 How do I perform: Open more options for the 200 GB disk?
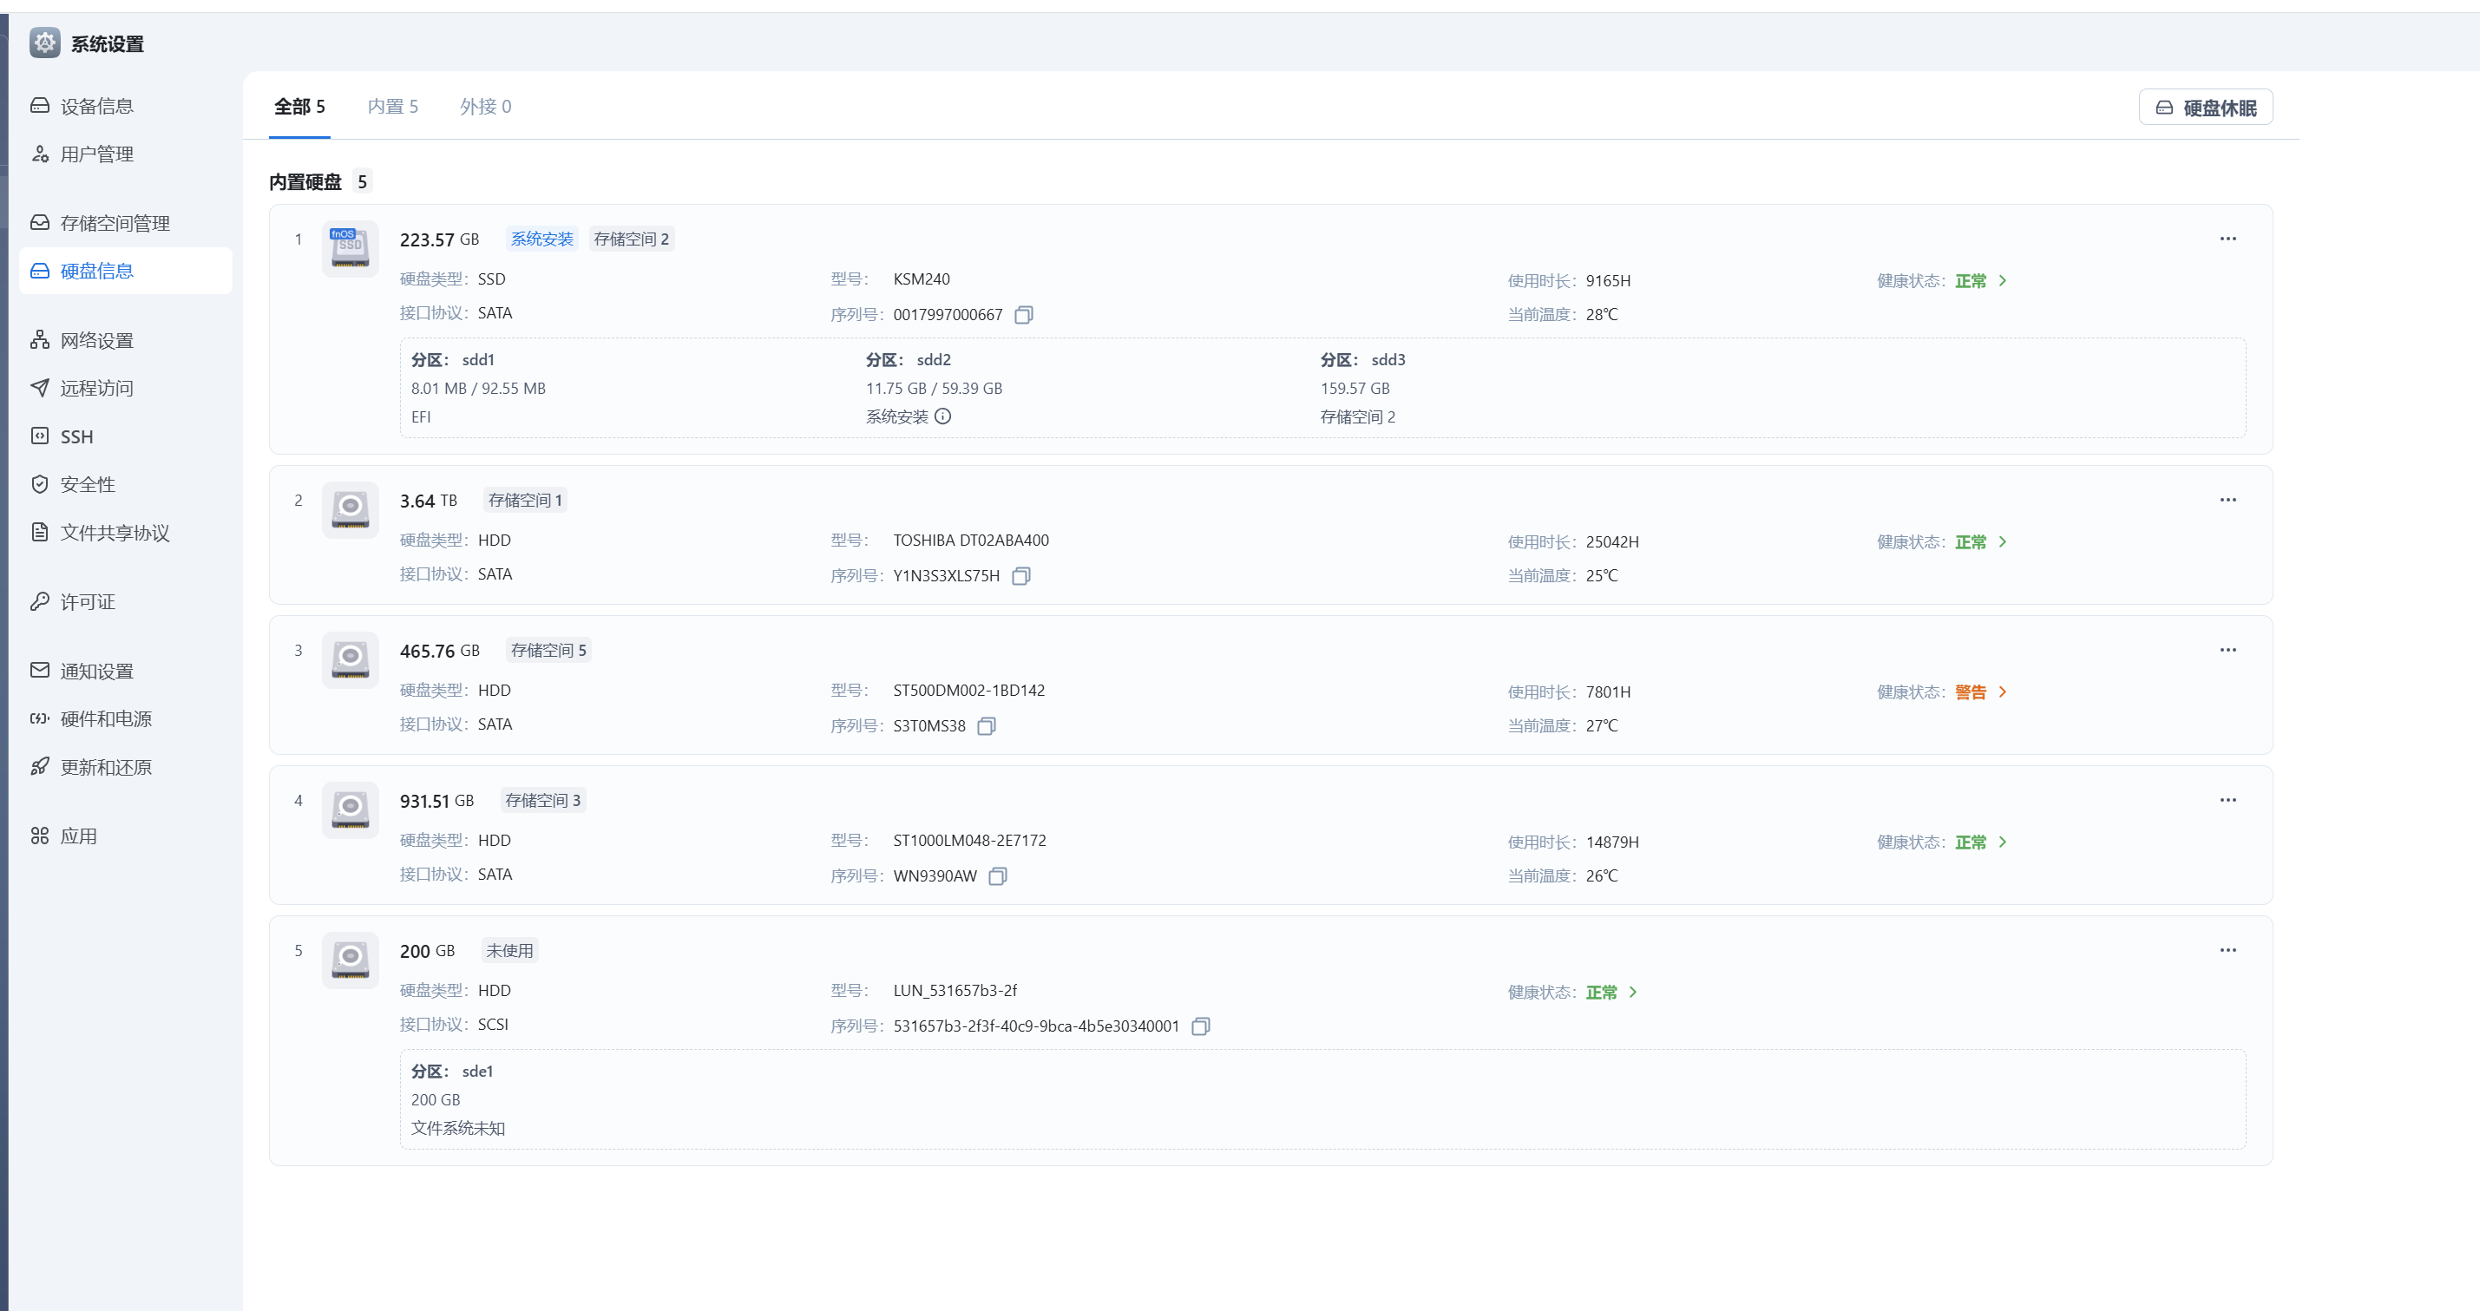(x=2227, y=950)
